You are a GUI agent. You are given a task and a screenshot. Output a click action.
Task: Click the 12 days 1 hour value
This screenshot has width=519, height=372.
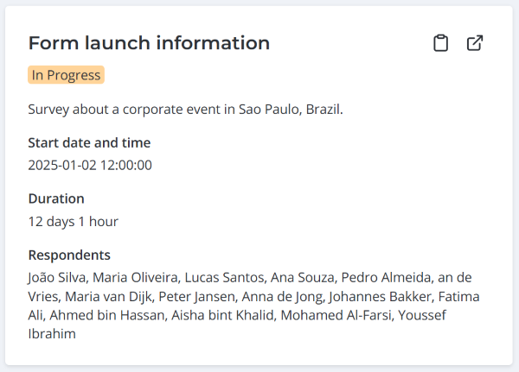click(73, 221)
